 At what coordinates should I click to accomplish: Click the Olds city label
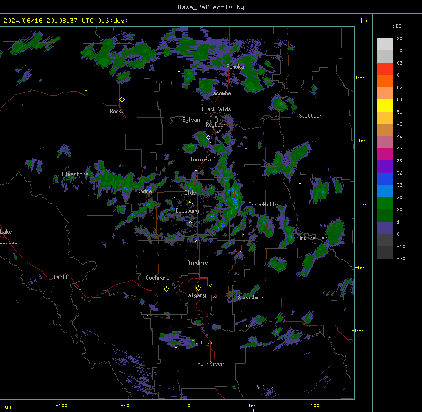pyautogui.click(x=190, y=193)
